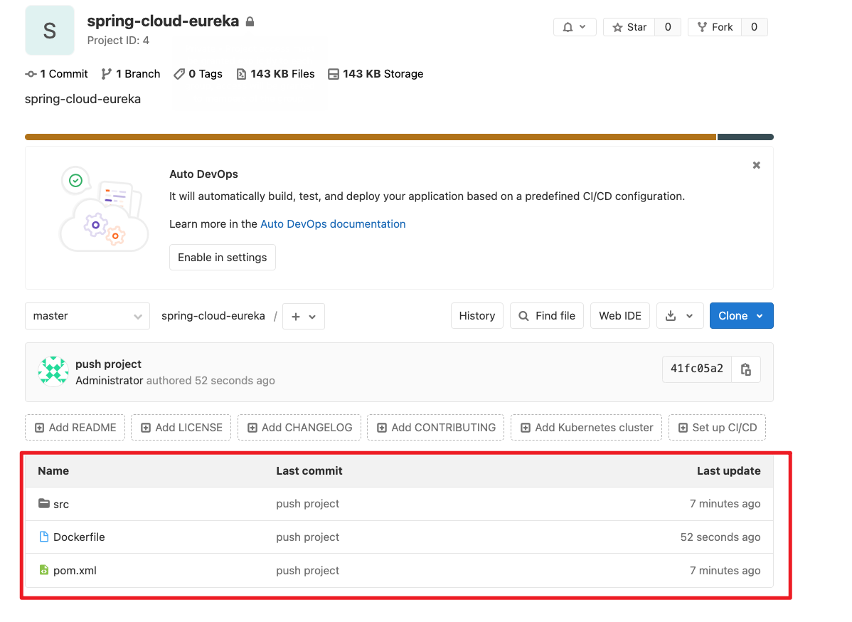852x622 pixels.
Task: Click Add Kubernetes cluster
Action: pyautogui.click(x=586, y=427)
